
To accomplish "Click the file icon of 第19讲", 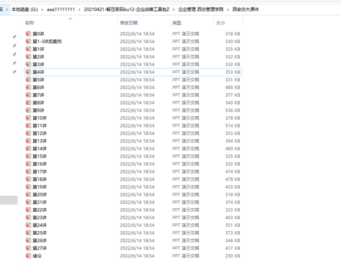I will [x=28, y=187].
